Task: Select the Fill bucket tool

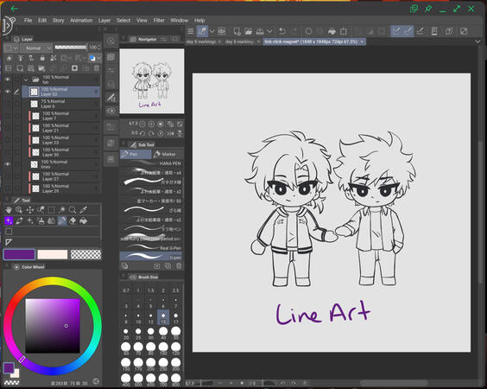Action: (x=83, y=220)
